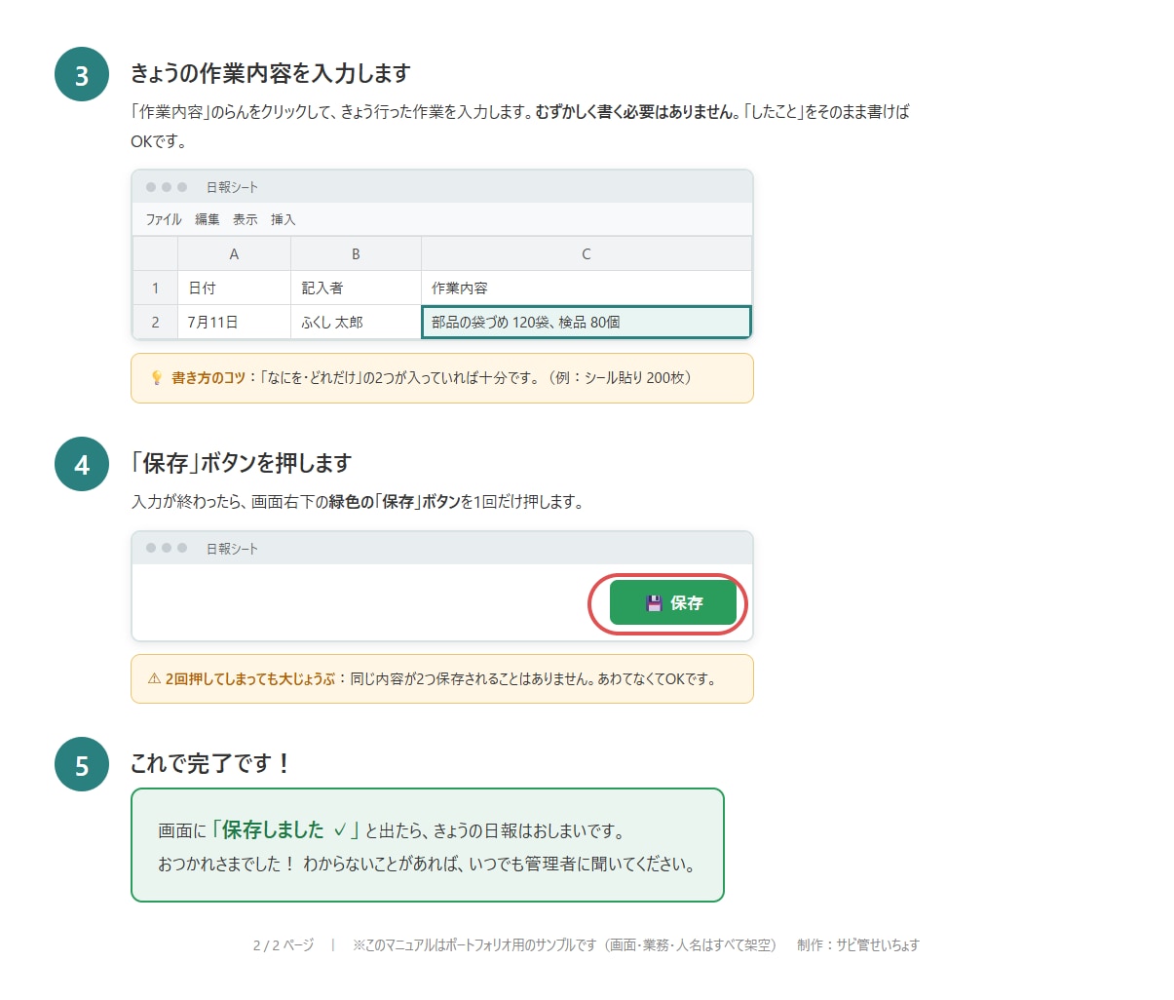The height and width of the screenshot is (1000, 1174).
Task: Click the 日報シート title in the save window
Action: coord(232,549)
